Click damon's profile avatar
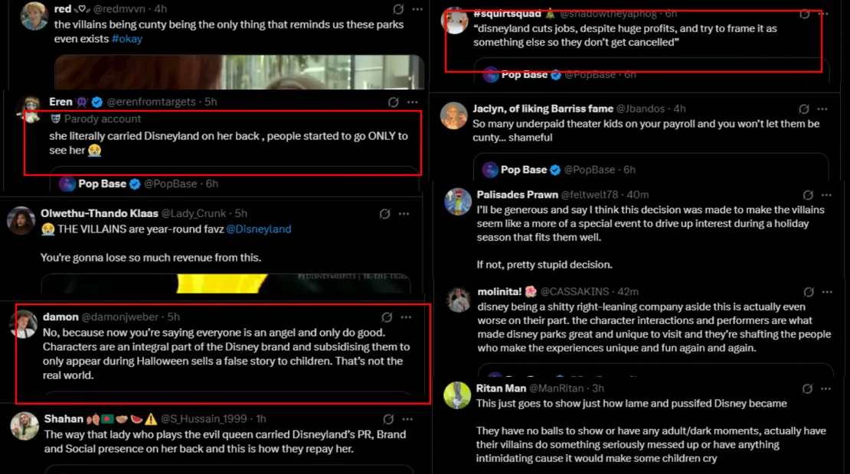The height and width of the screenshot is (474, 850). pos(23,323)
